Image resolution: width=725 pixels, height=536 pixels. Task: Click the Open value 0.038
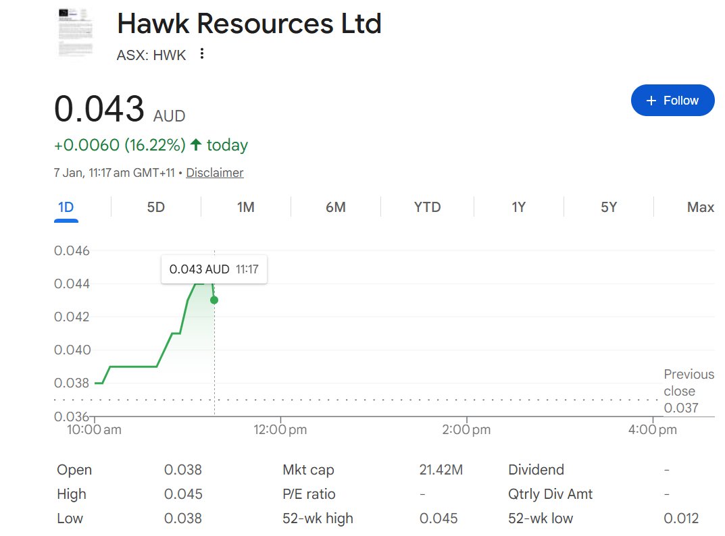(183, 470)
